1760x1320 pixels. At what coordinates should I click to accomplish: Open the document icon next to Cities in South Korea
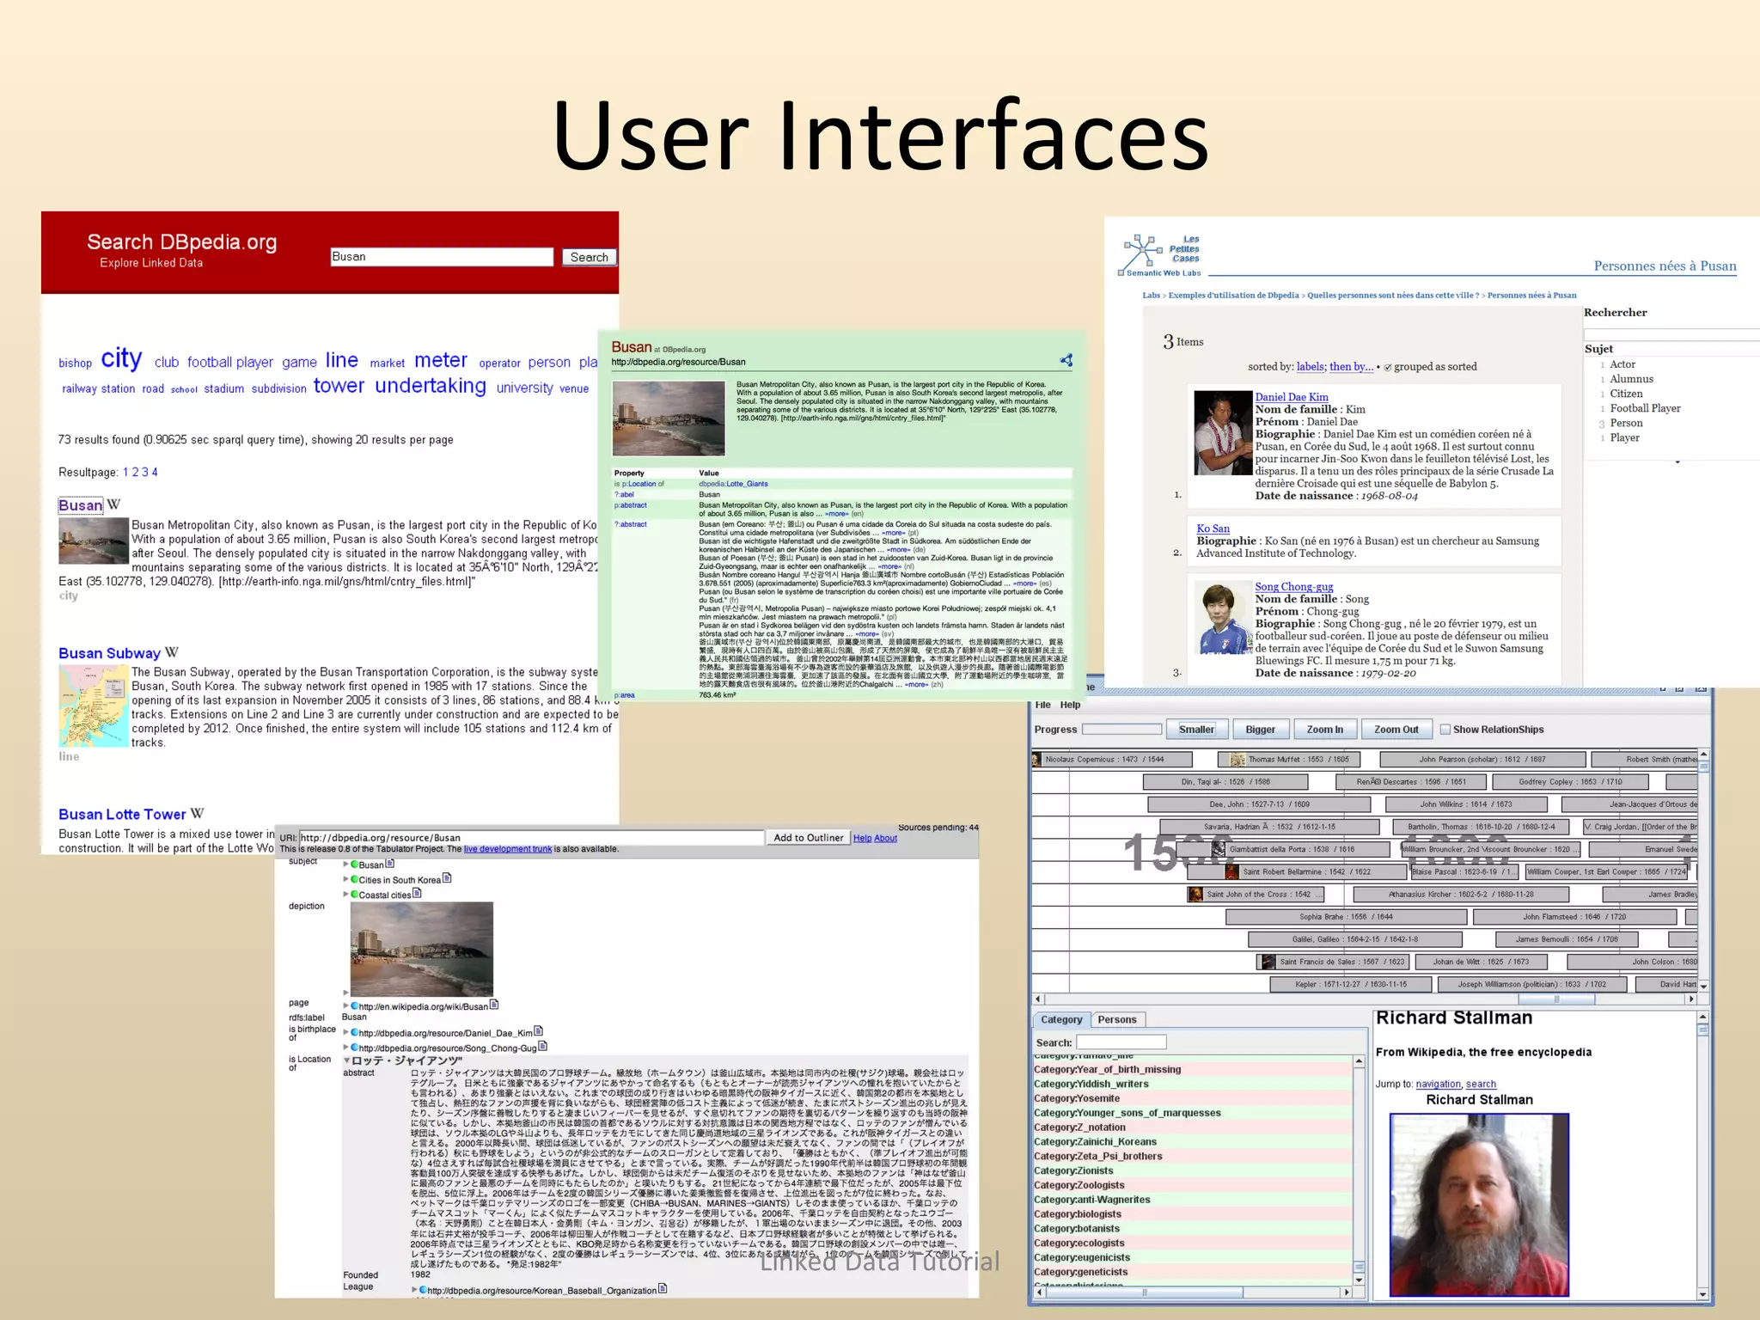447,878
